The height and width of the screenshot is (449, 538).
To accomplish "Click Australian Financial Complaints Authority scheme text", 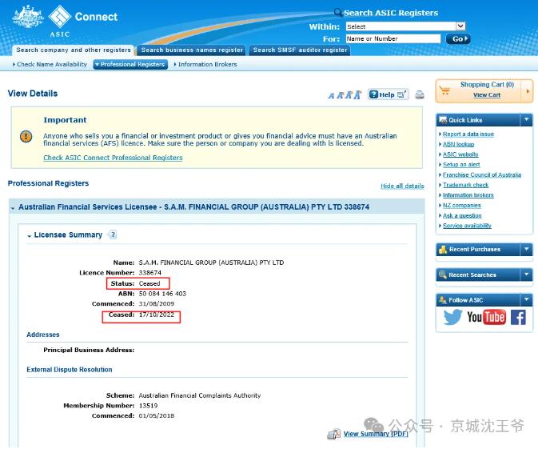I will click(200, 395).
